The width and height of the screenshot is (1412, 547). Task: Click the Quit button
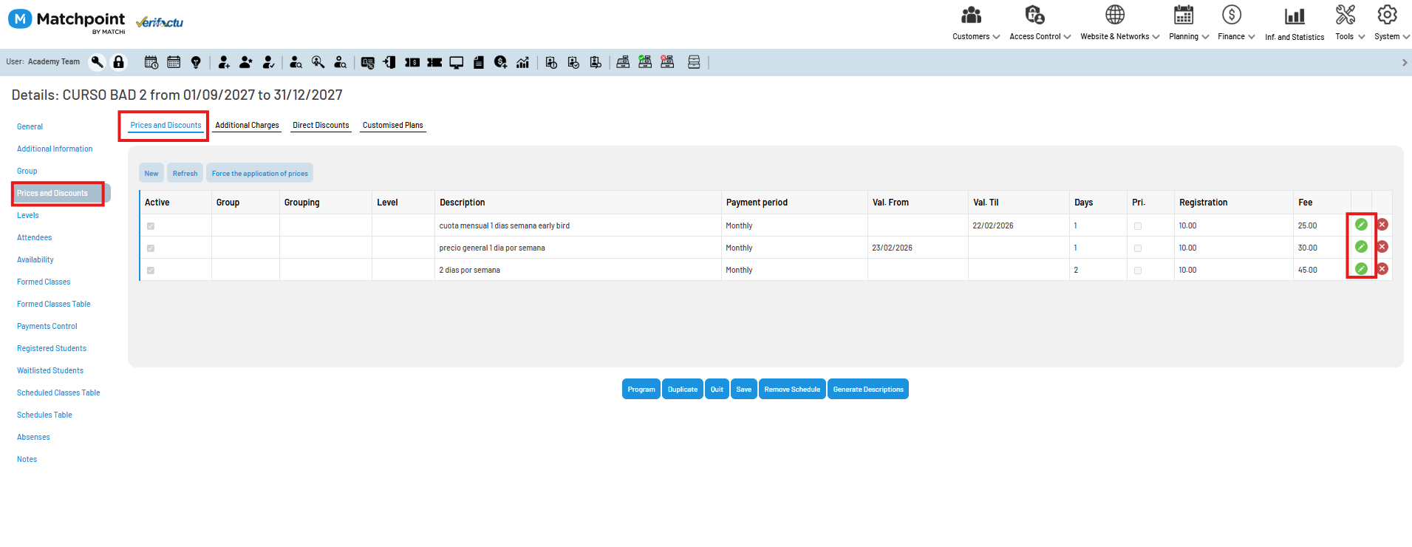(x=717, y=389)
